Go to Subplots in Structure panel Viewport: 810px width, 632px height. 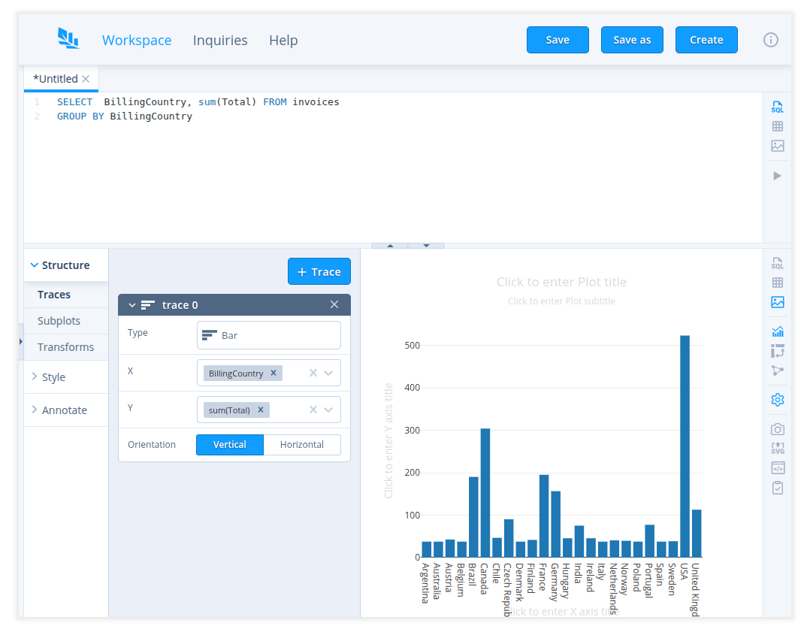click(59, 321)
